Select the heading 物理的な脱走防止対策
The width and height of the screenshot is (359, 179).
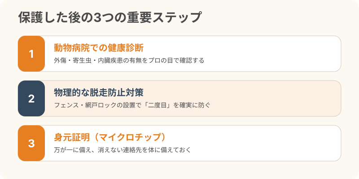pos(99,93)
